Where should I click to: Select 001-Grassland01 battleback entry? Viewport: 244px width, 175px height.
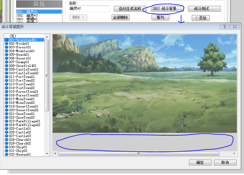pyautogui.click(x=24, y=40)
